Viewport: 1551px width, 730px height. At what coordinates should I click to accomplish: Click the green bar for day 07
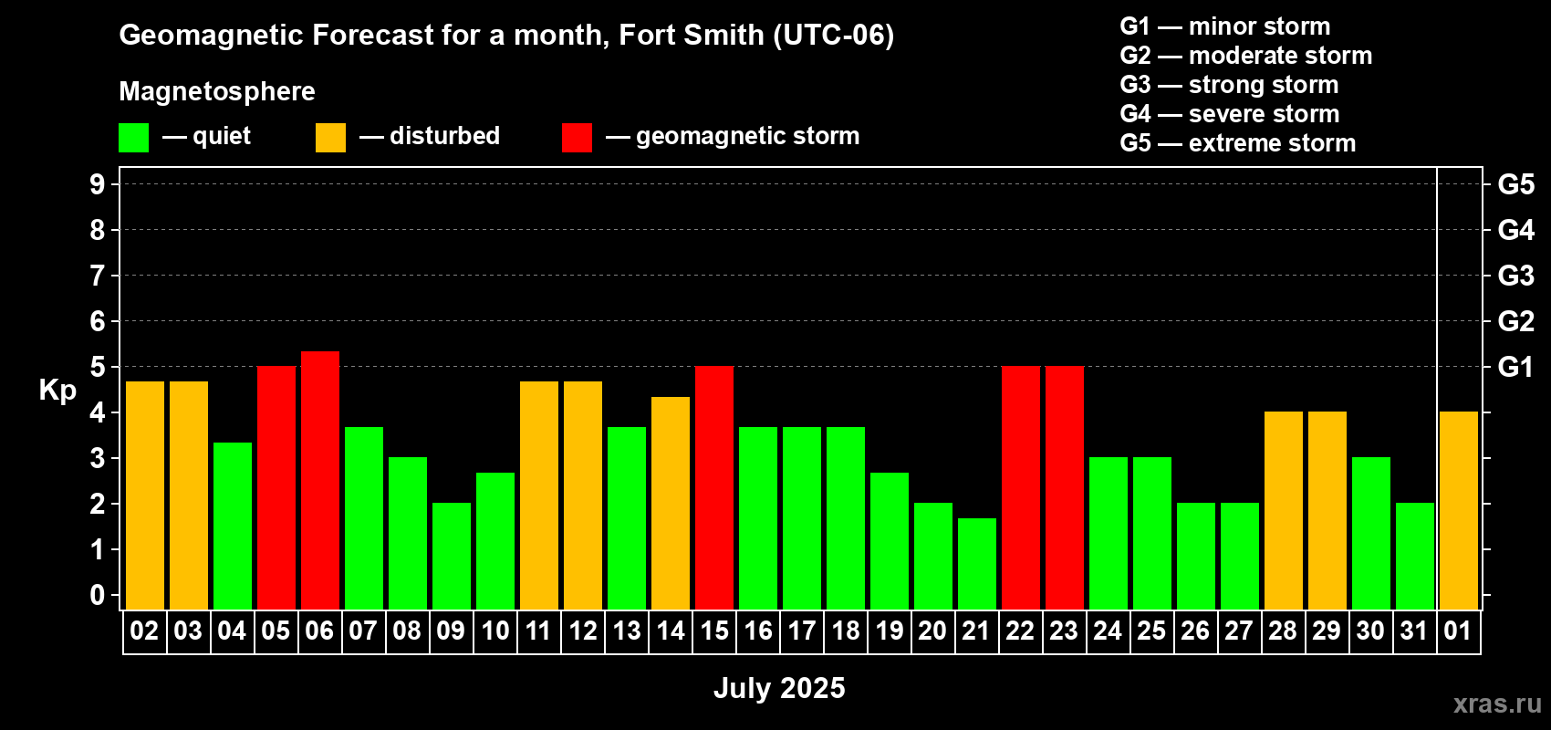(x=364, y=518)
